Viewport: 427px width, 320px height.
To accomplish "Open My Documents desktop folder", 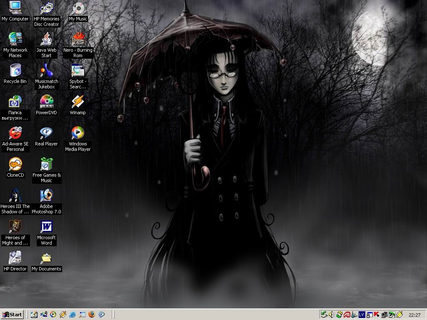I will 47,262.
